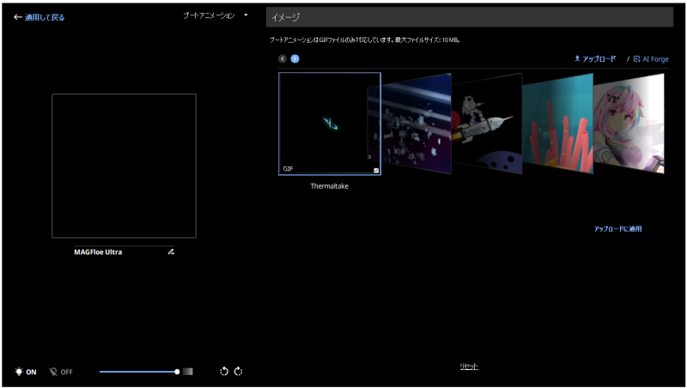Viewport: 687px width, 388px height.
Task: Select the astronaut on rocket image
Action: (x=486, y=123)
